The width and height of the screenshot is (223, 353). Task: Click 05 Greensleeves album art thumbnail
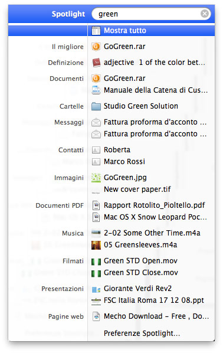point(96,245)
